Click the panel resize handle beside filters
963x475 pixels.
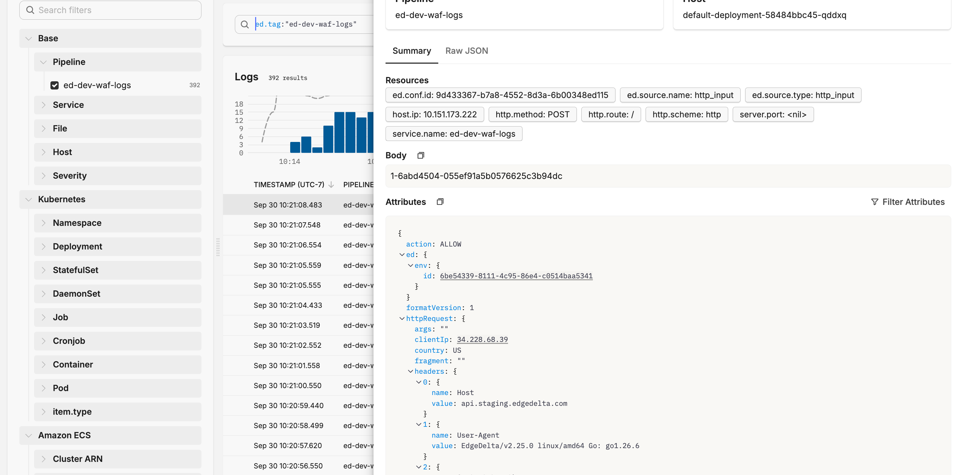pos(218,247)
